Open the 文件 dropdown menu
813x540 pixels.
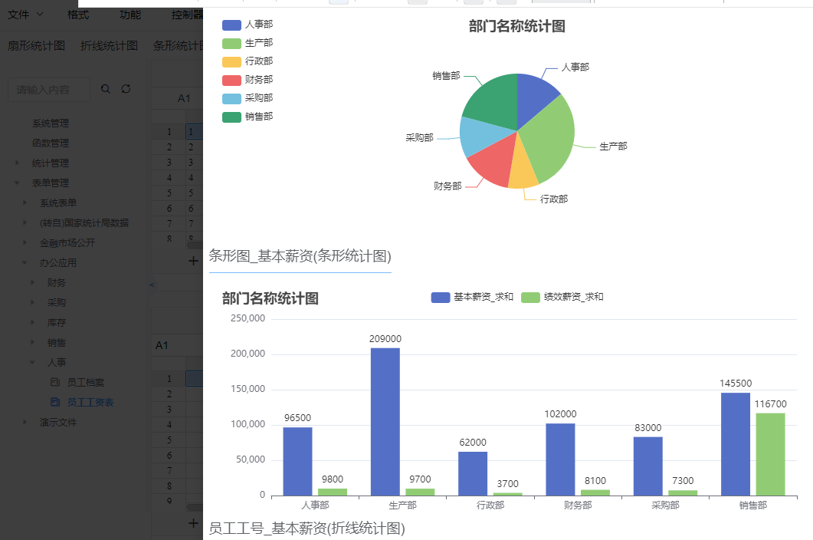(25, 15)
